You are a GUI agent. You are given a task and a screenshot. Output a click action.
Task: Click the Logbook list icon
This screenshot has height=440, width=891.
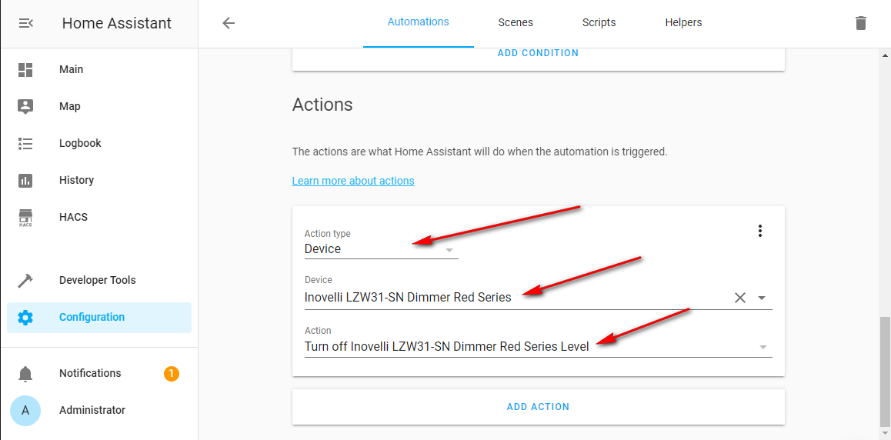[25, 144]
